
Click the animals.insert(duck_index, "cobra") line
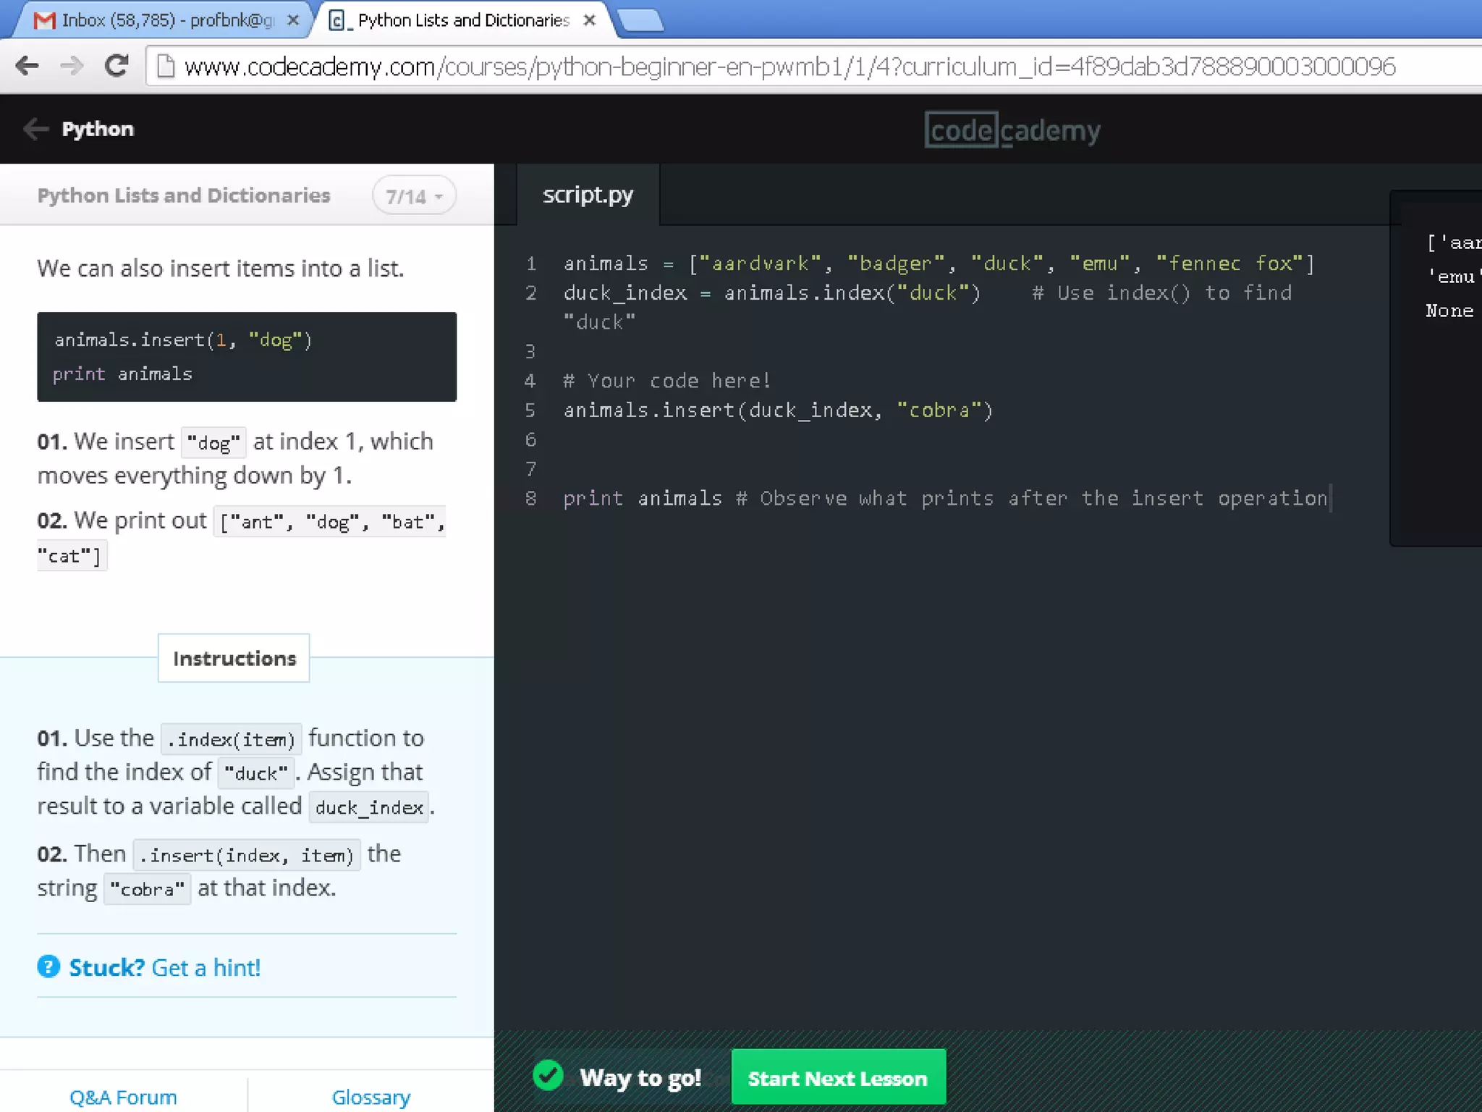click(x=778, y=410)
